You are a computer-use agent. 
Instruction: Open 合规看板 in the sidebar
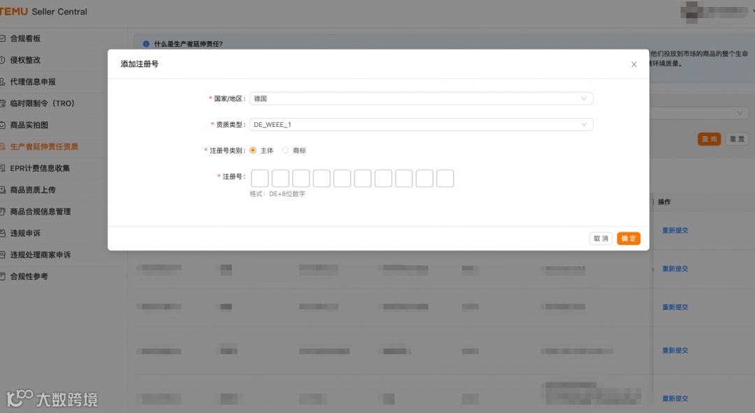point(25,38)
